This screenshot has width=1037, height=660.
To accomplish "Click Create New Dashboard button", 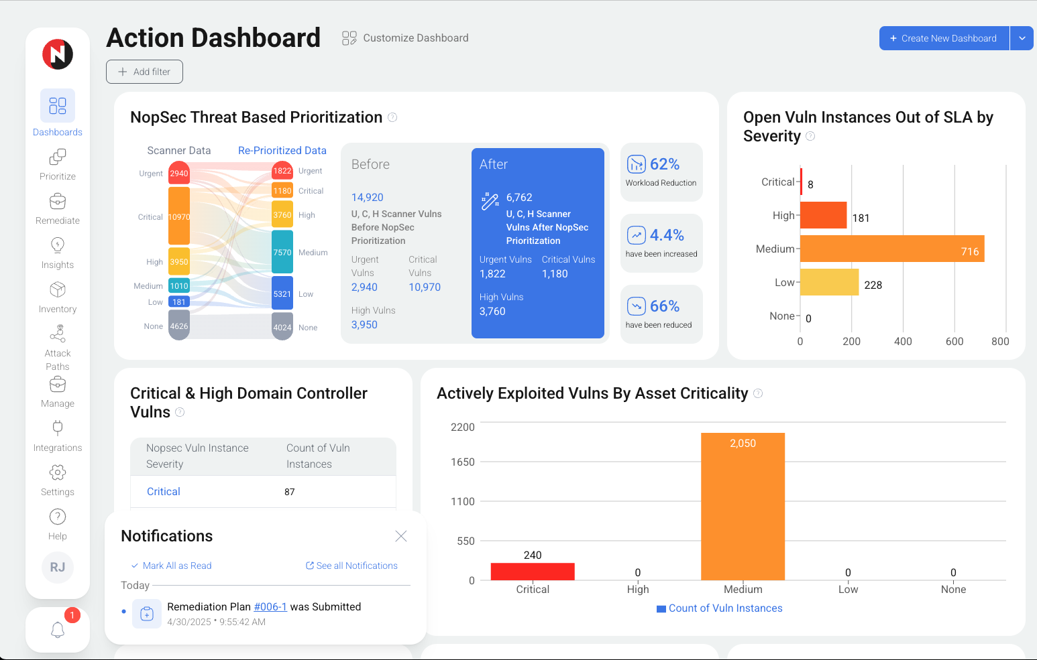I will pyautogui.click(x=944, y=39).
